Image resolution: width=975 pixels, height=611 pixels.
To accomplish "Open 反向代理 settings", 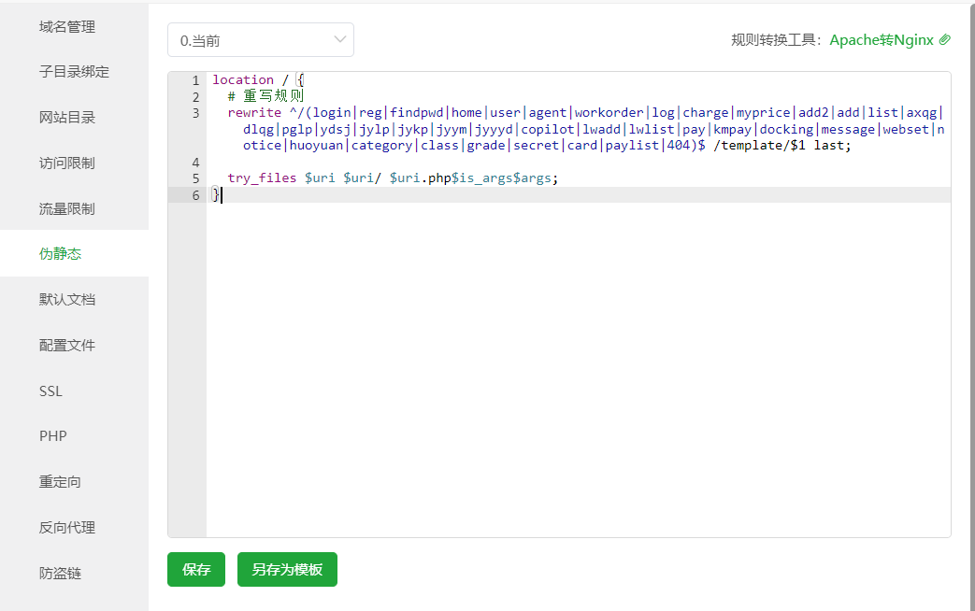I will pos(67,527).
